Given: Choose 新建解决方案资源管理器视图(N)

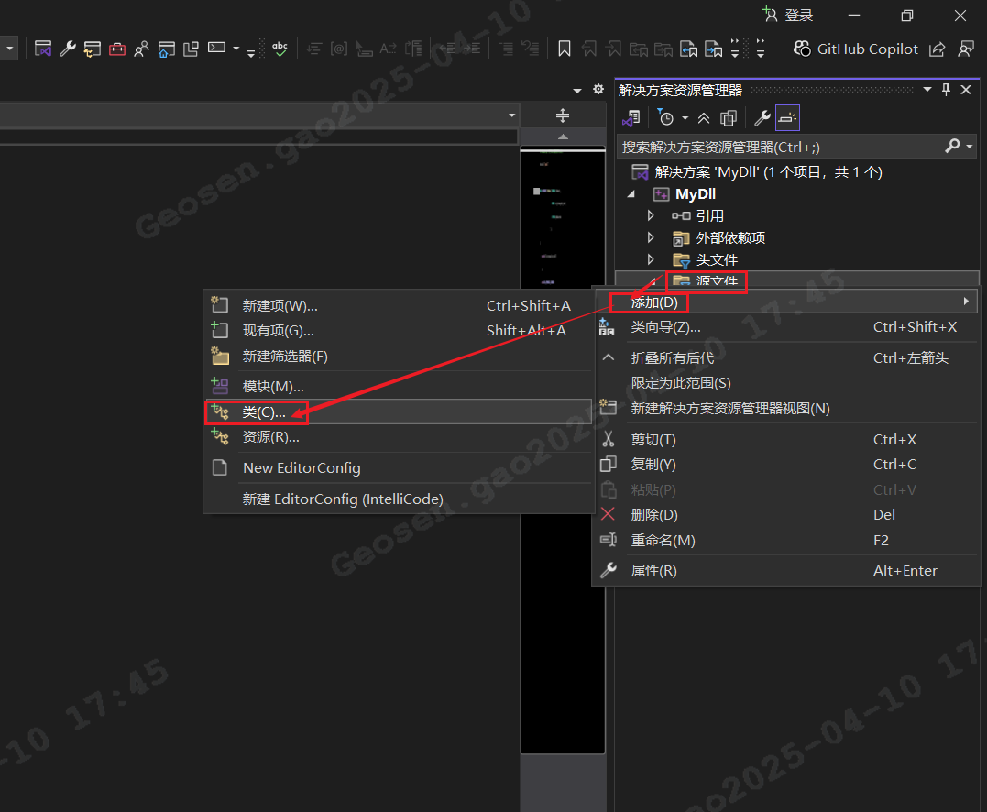Looking at the screenshot, I should (786, 409).
